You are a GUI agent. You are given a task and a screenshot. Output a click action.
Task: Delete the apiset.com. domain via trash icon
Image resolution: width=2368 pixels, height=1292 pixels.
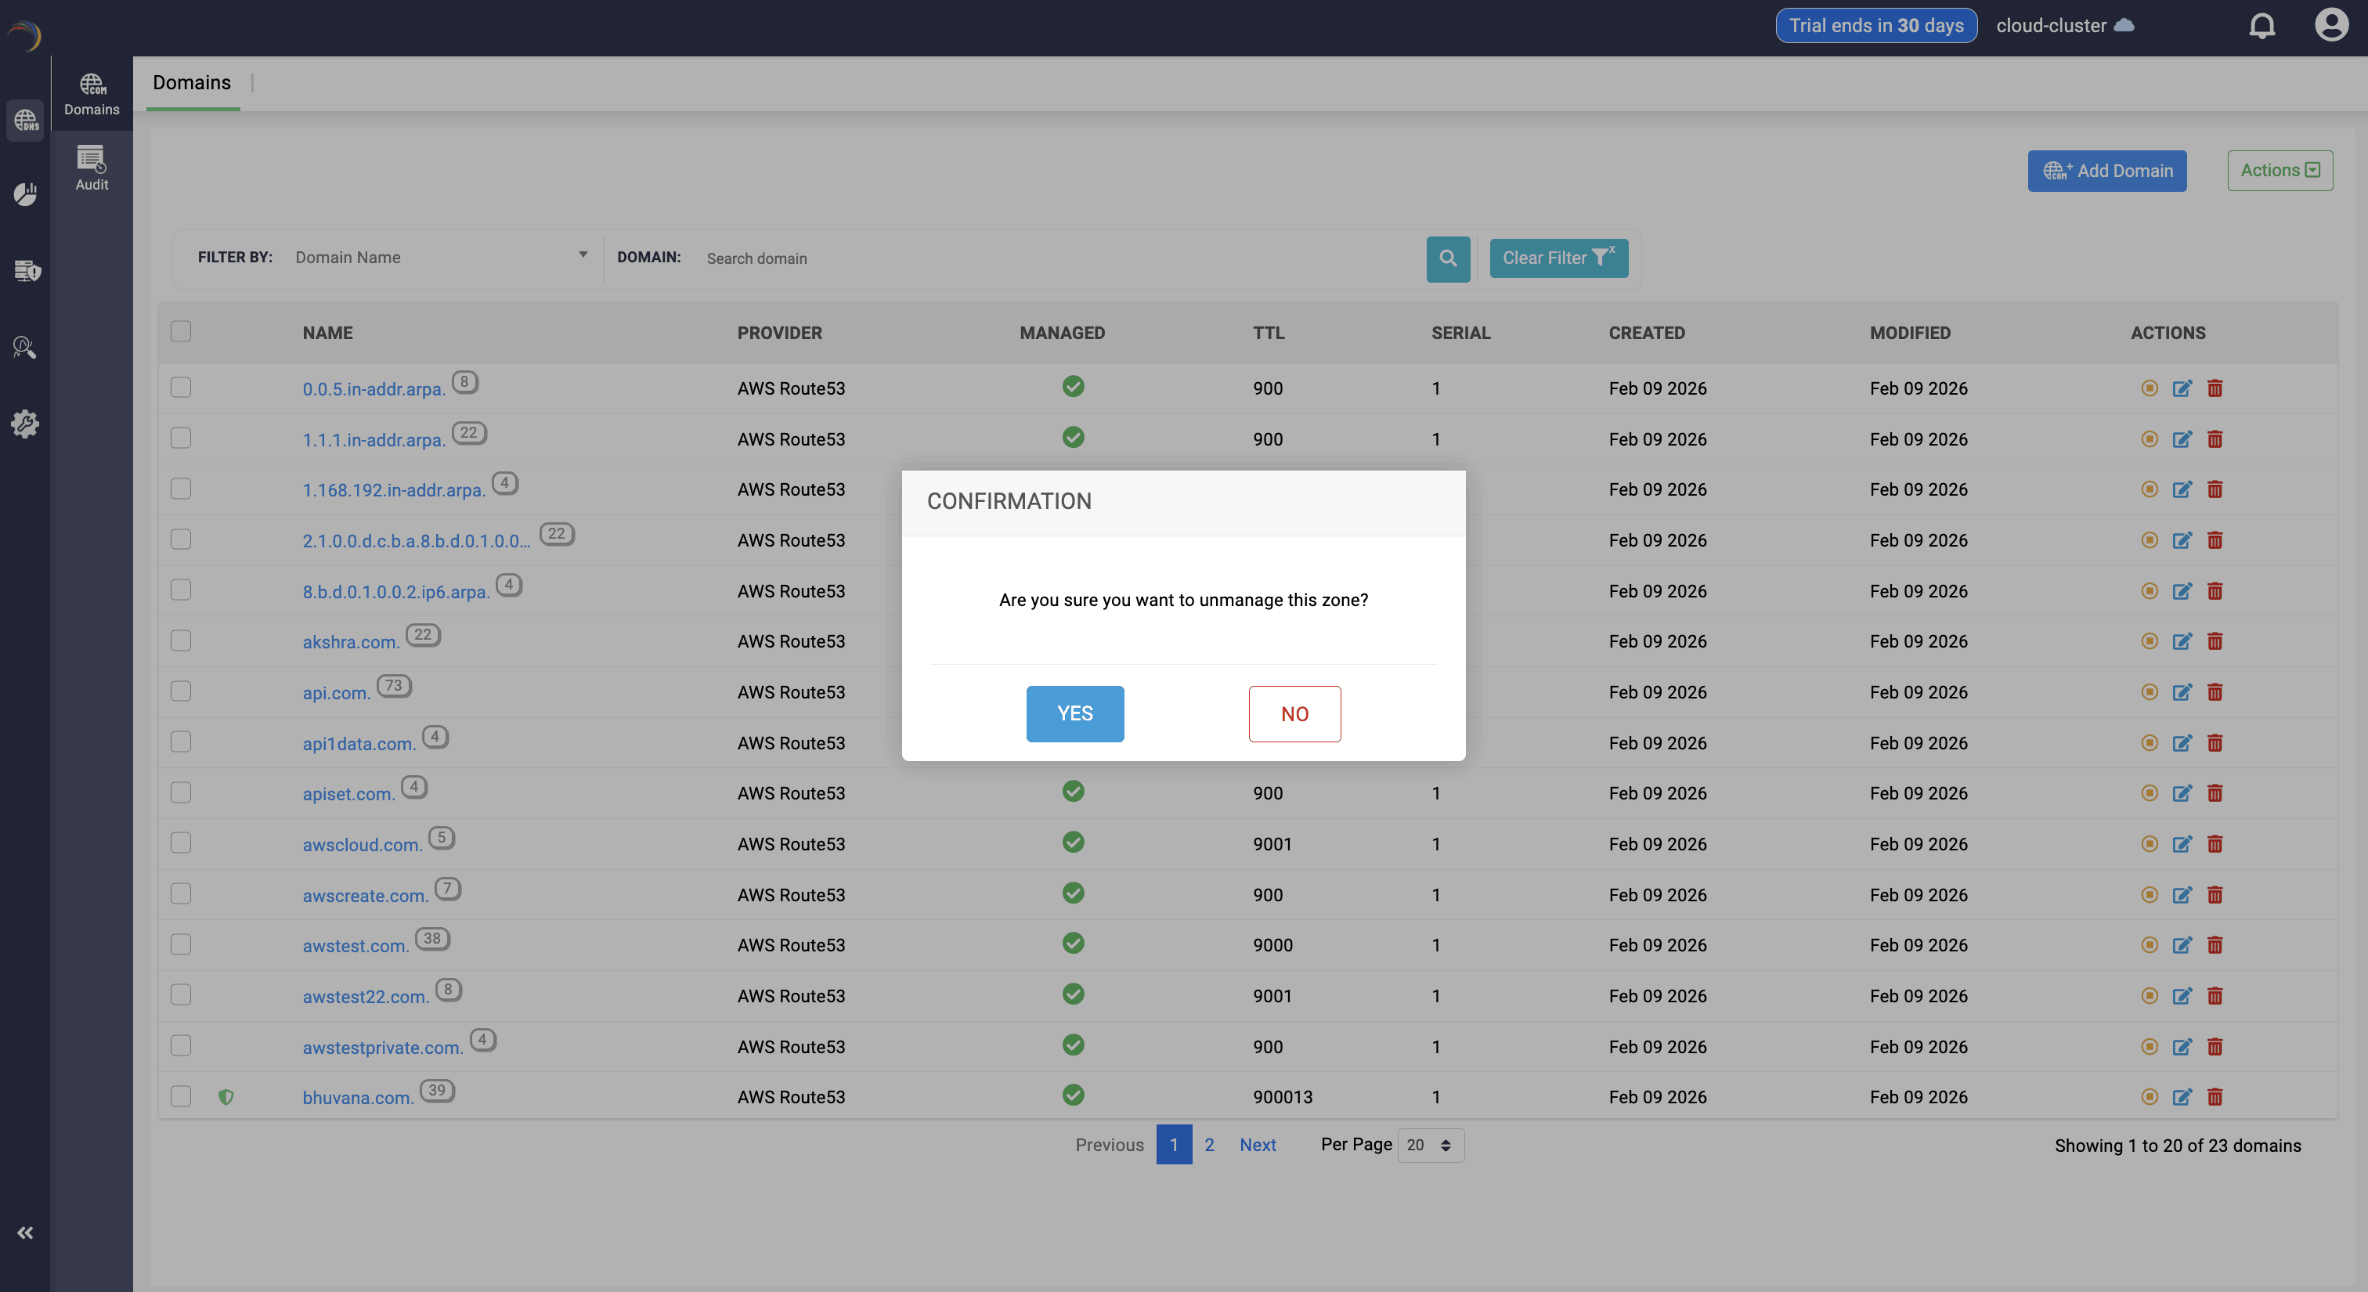pyautogui.click(x=2215, y=793)
